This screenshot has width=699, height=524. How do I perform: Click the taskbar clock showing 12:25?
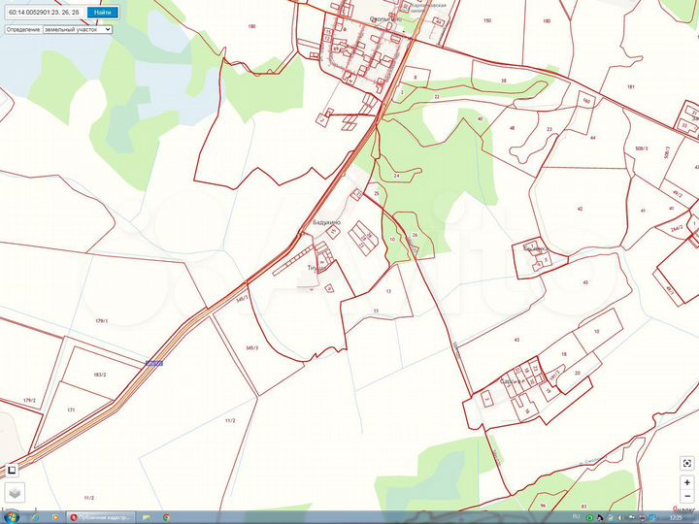click(677, 517)
